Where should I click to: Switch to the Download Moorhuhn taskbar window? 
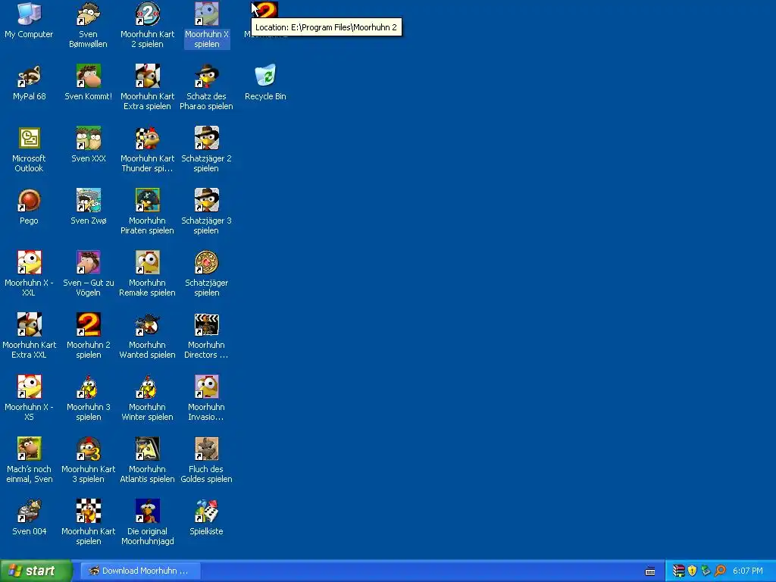[140, 571]
